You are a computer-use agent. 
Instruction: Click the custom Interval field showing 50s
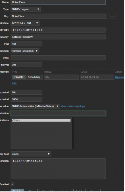pyautogui.click(x=61, y=77)
